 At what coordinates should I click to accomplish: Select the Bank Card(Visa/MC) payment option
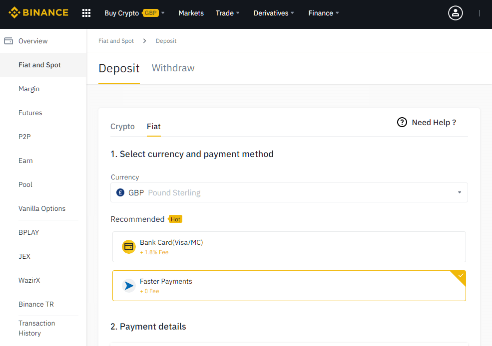(x=289, y=247)
